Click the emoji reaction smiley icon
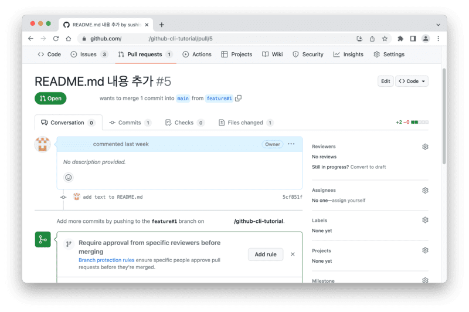This screenshot has width=469, height=312. coord(69,178)
